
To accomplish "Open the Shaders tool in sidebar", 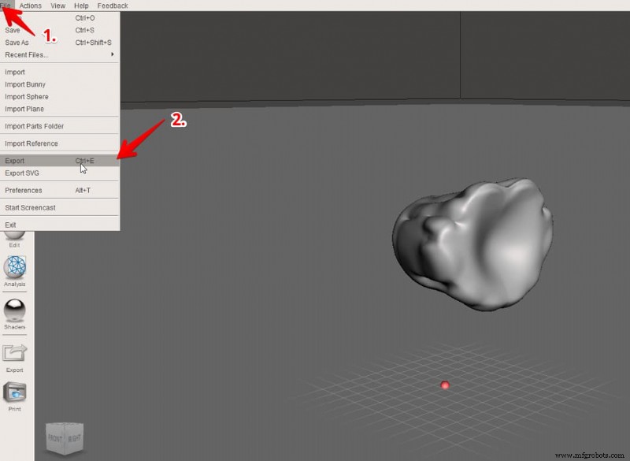I will [15, 314].
